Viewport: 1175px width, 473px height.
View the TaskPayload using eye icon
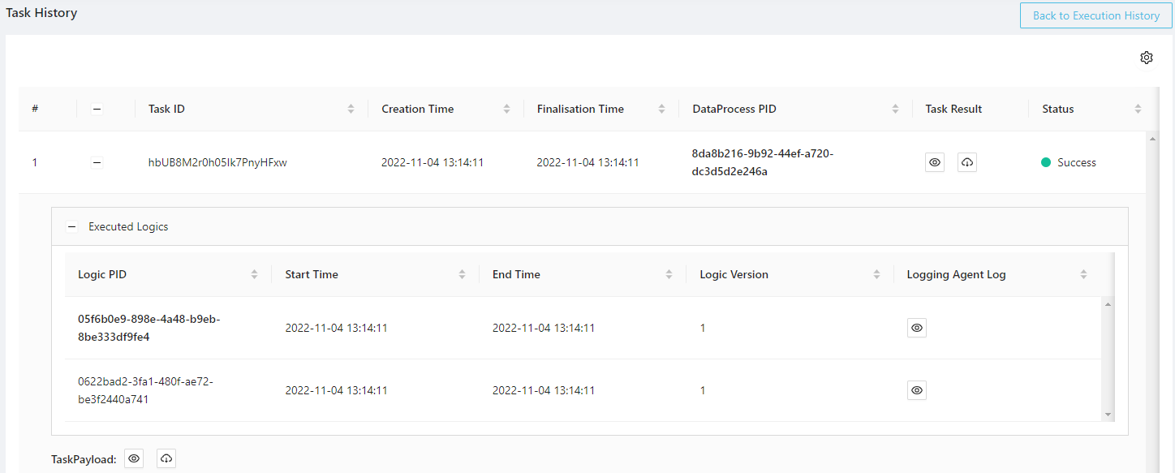coord(135,459)
